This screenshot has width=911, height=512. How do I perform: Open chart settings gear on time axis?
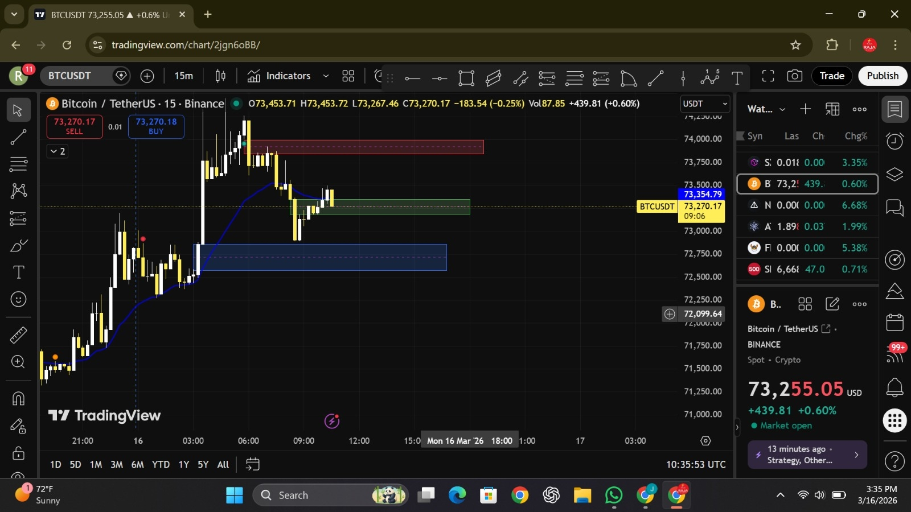point(705,441)
